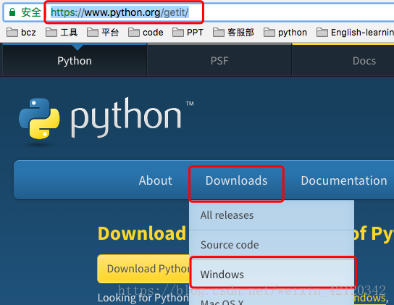This screenshot has width=394, height=305.
Task: Click the green secure lock icon
Action: click(12, 12)
